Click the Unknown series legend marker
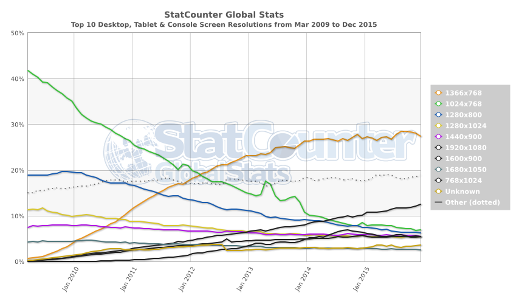 439,191
